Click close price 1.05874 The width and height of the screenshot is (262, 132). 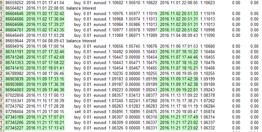pos(208,112)
